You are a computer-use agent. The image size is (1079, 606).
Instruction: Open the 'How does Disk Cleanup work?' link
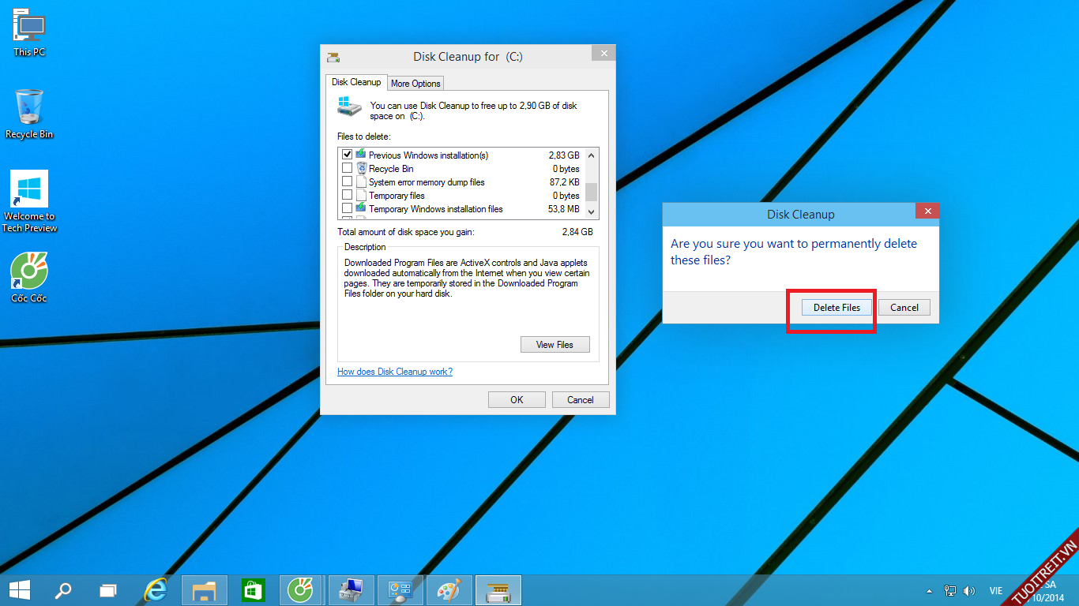(395, 372)
